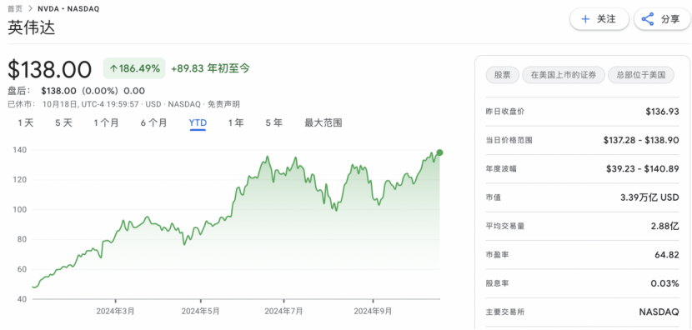Image resolution: width=692 pixels, height=330 pixels.
Task: Switch to the 1 个月 range tab
Action: click(106, 123)
